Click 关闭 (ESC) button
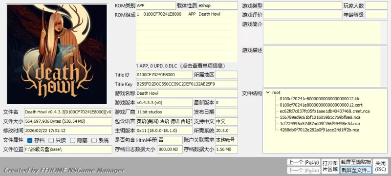391x176 pixels. pos(381,166)
